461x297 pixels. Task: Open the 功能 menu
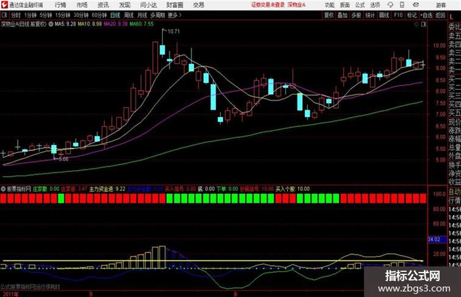click(x=330, y=5)
